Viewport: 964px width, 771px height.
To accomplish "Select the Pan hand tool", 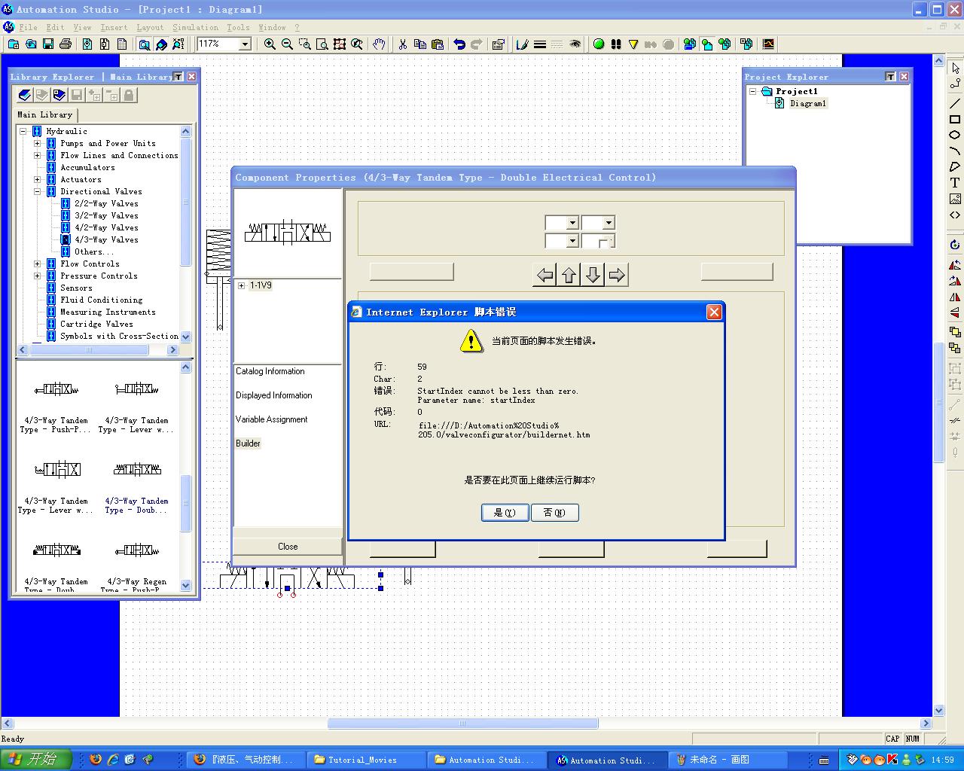I will 379,44.
